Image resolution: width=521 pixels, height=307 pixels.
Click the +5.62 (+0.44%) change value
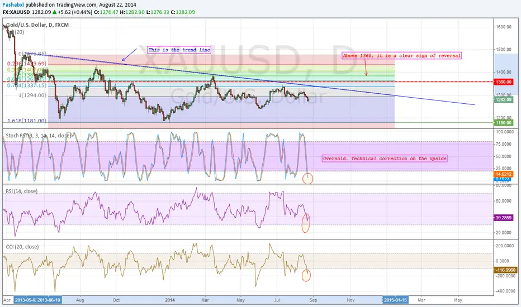tap(75, 12)
